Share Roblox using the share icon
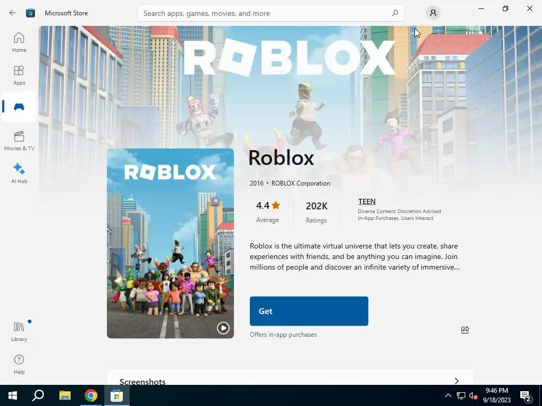Image resolution: width=542 pixels, height=406 pixels. (x=465, y=330)
